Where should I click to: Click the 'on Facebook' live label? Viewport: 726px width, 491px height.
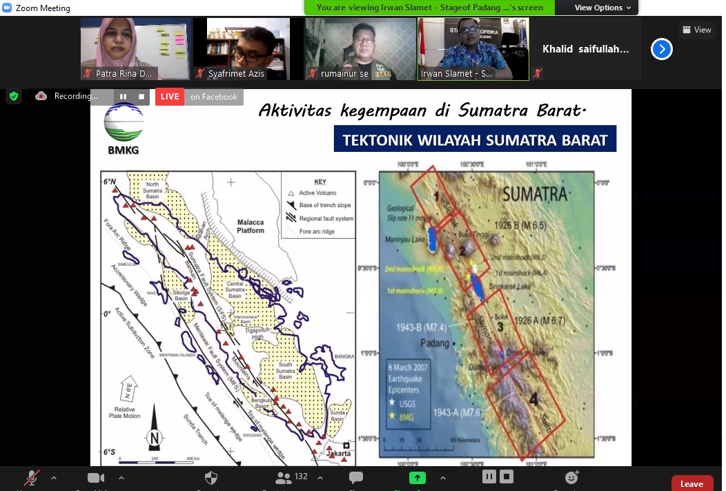pyautogui.click(x=214, y=97)
